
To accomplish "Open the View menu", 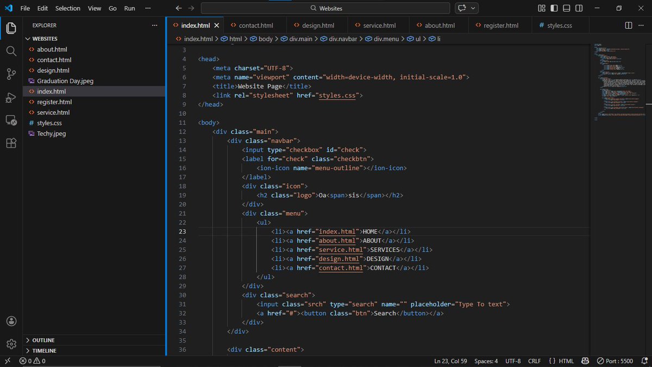I will point(95,8).
